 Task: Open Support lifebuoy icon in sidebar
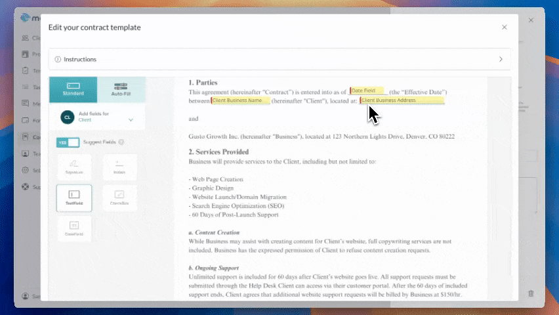[25, 186]
